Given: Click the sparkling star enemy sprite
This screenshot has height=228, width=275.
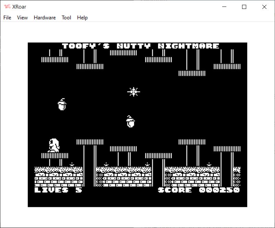Looking at the screenshot, I should [133, 92].
